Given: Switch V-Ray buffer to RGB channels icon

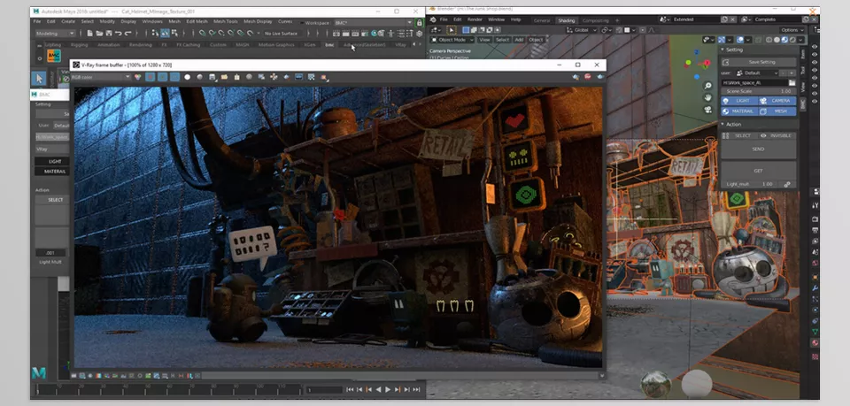Looking at the screenshot, I should (138, 77).
